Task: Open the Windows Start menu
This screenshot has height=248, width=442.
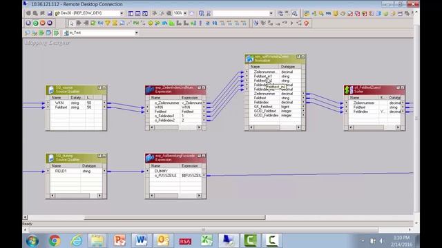Action: [x=32, y=240]
